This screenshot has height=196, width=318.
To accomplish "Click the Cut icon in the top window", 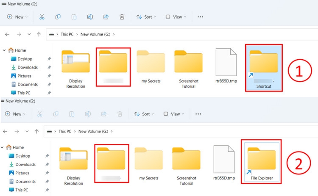I will (42, 17).
